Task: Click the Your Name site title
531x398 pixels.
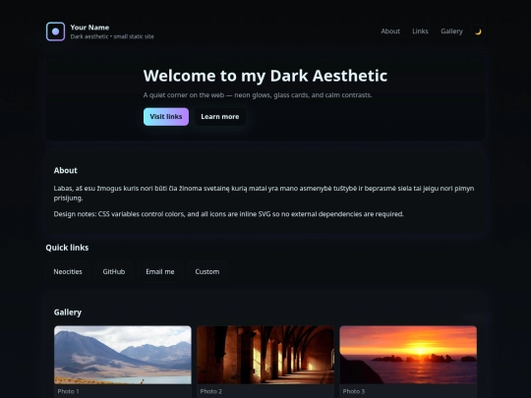Action: (89, 28)
